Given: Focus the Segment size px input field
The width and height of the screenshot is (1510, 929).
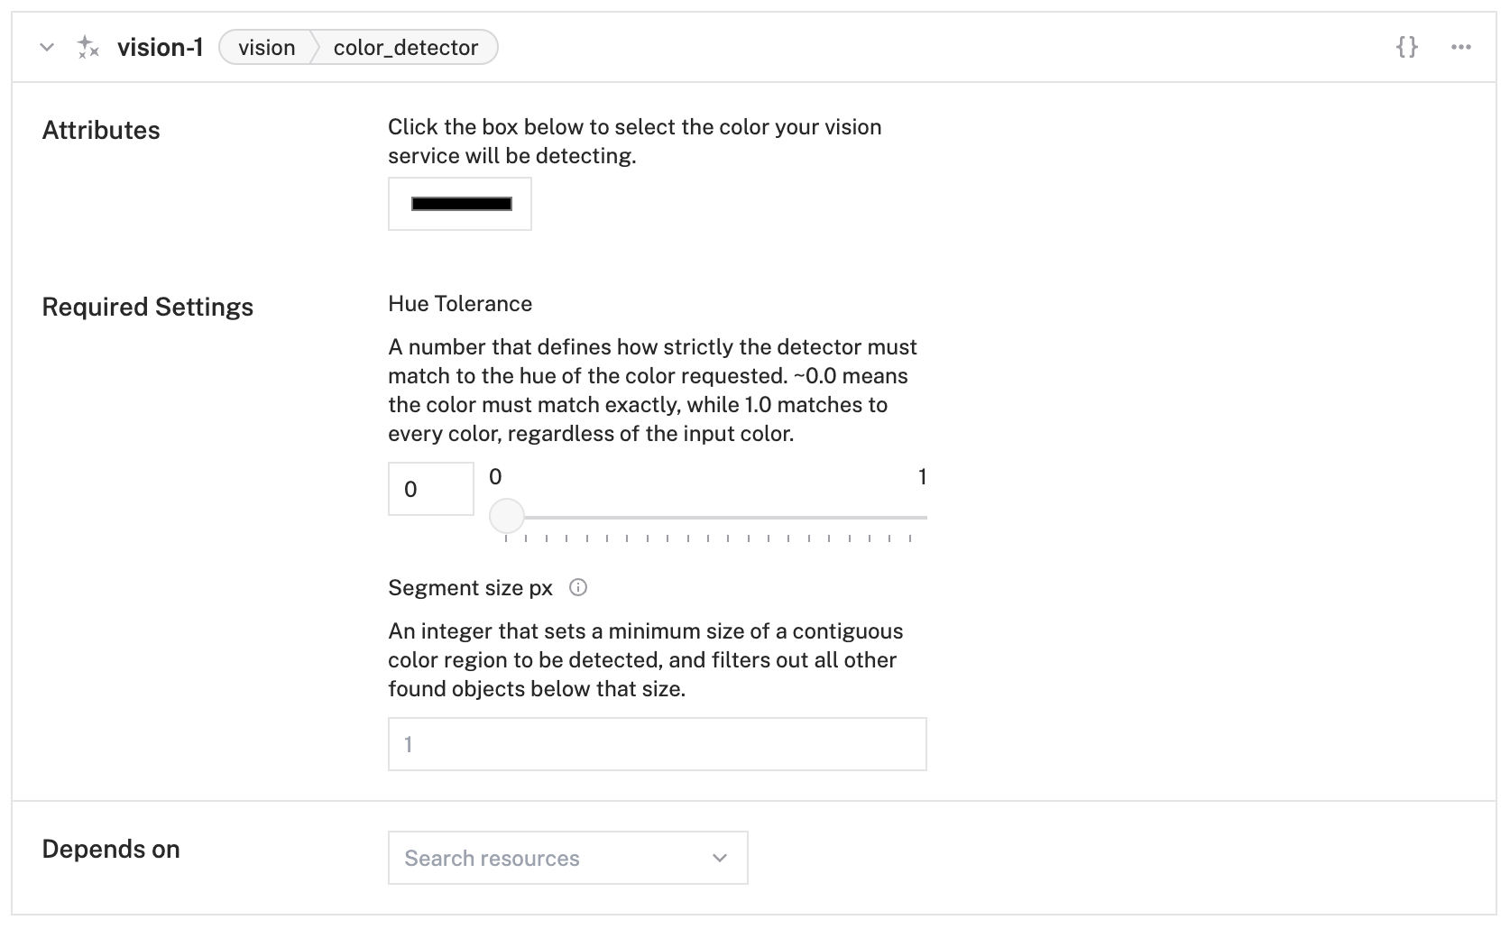Looking at the screenshot, I should coord(657,744).
